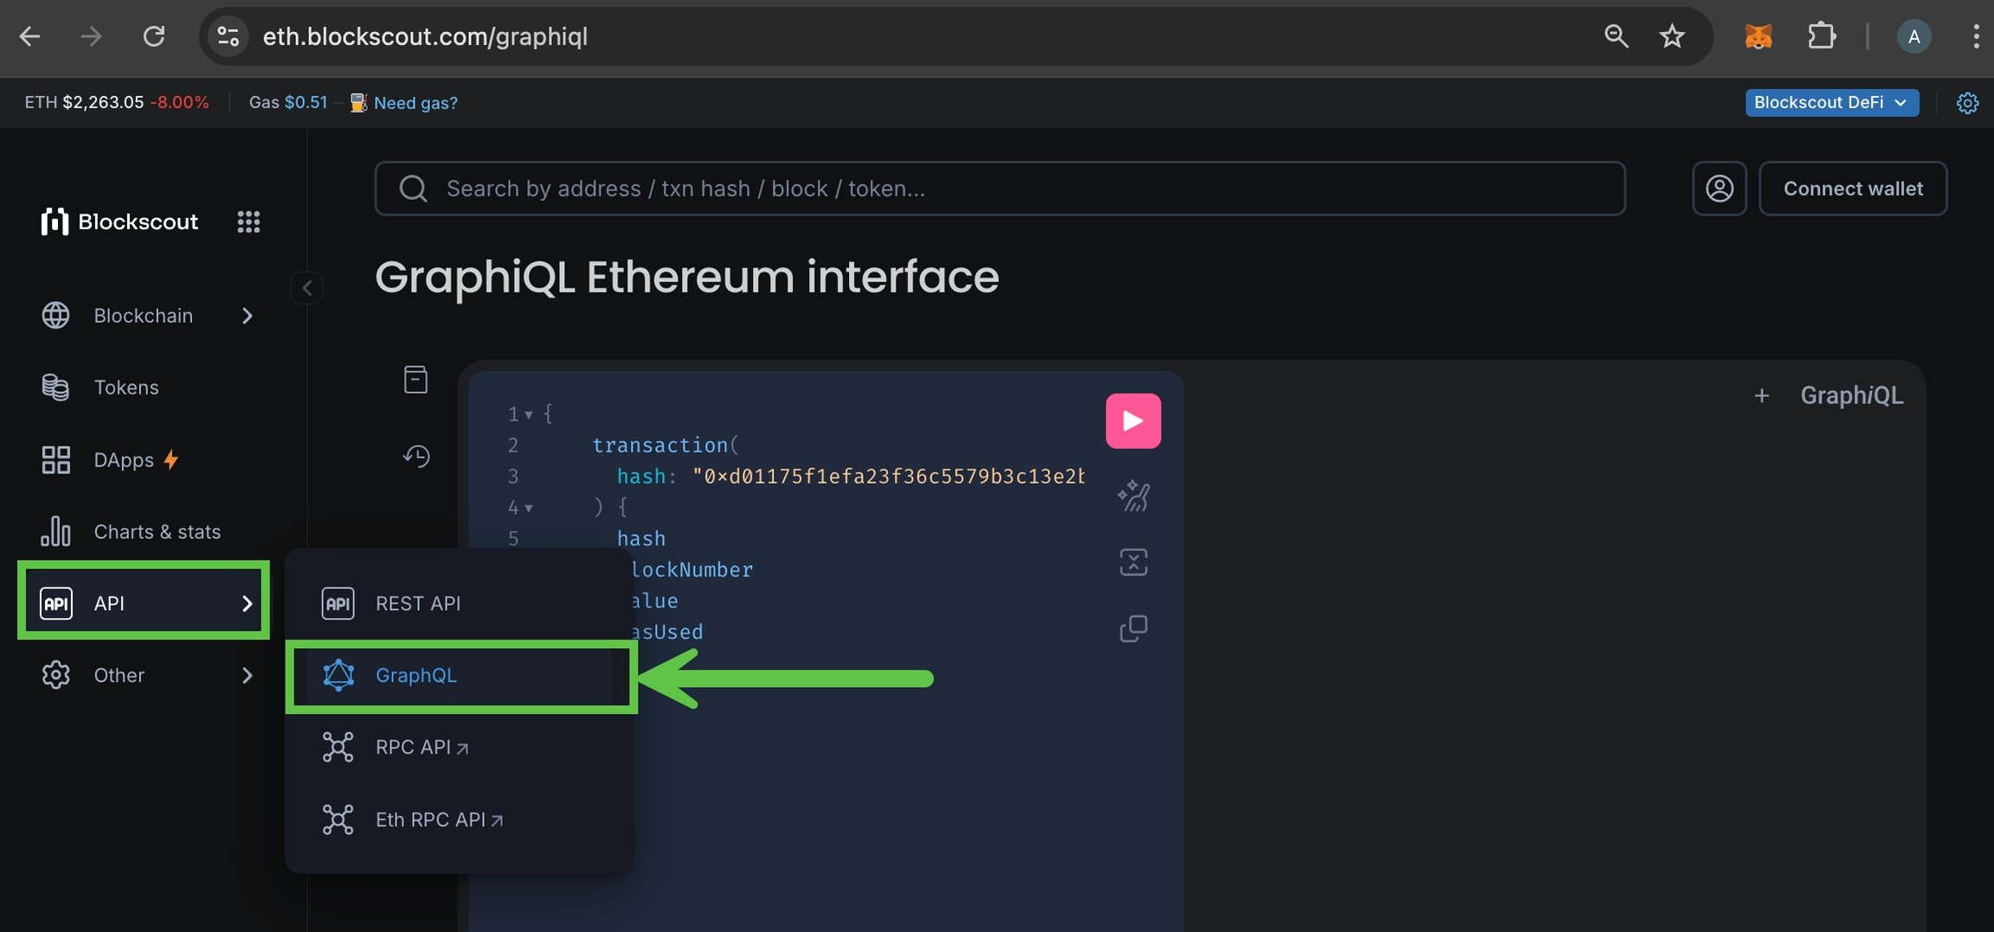Show the query history icon
The width and height of the screenshot is (1994, 932).
point(416,455)
